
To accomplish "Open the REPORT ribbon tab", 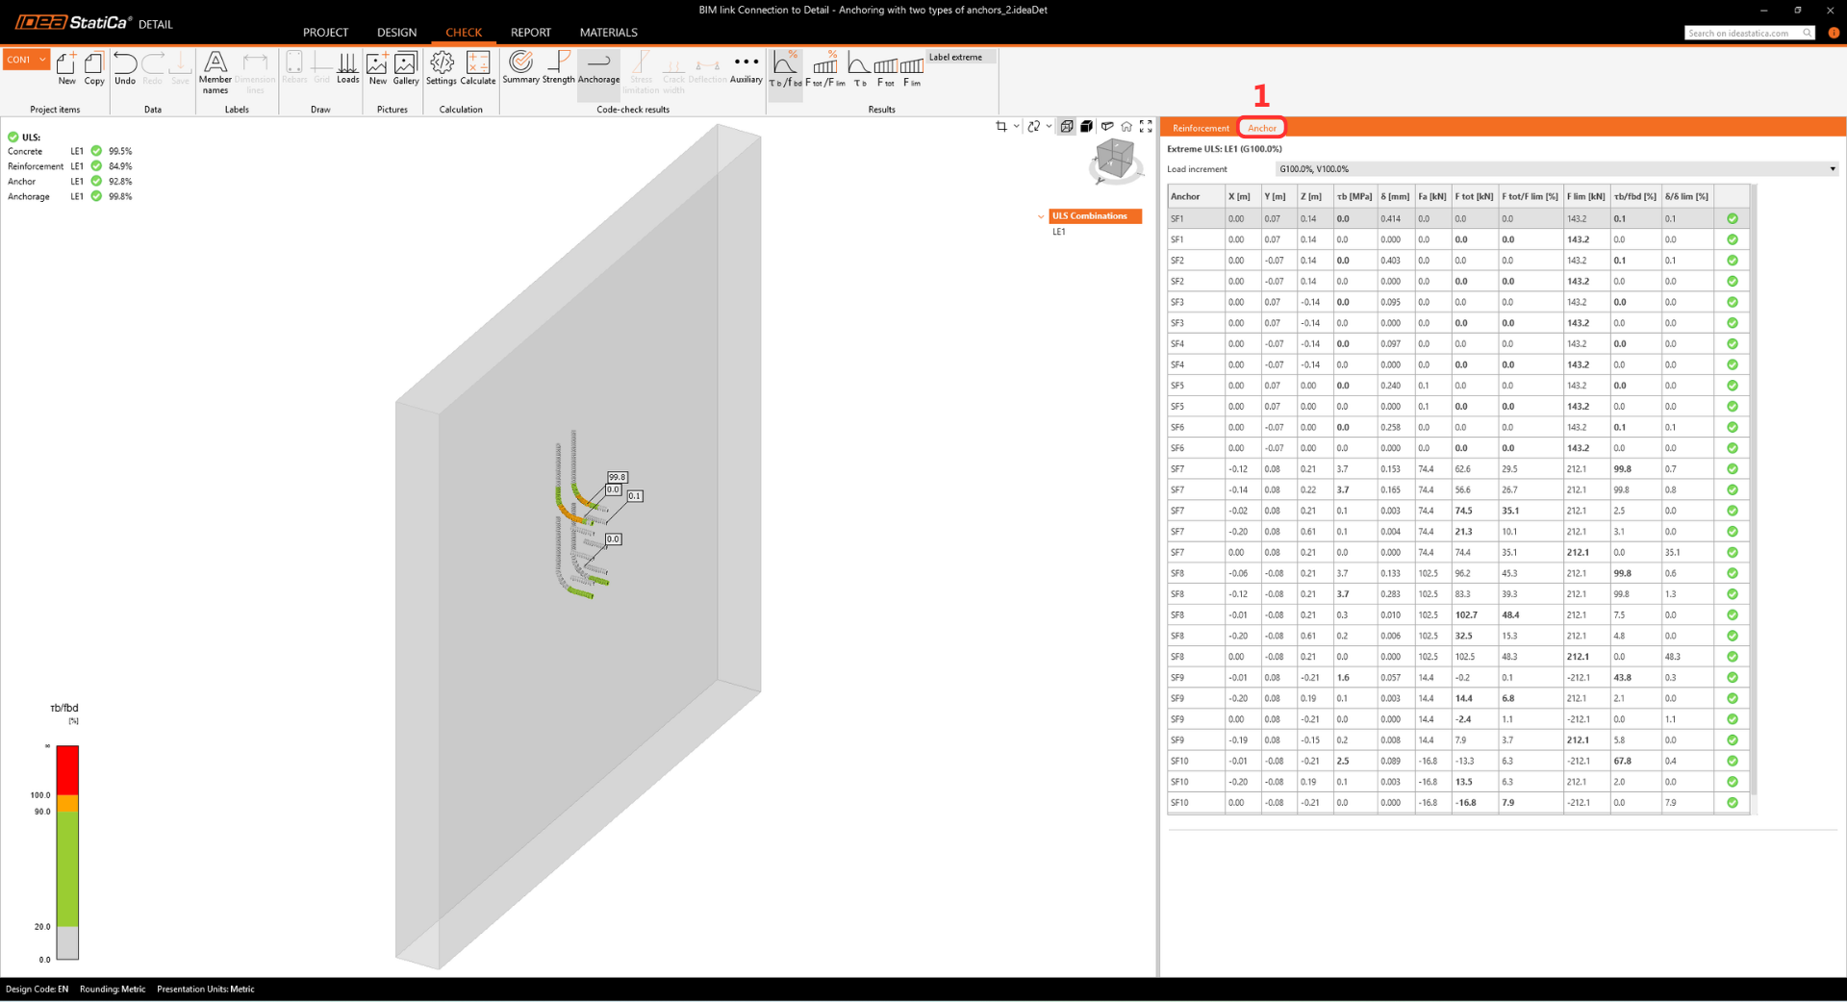I will [530, 33].
